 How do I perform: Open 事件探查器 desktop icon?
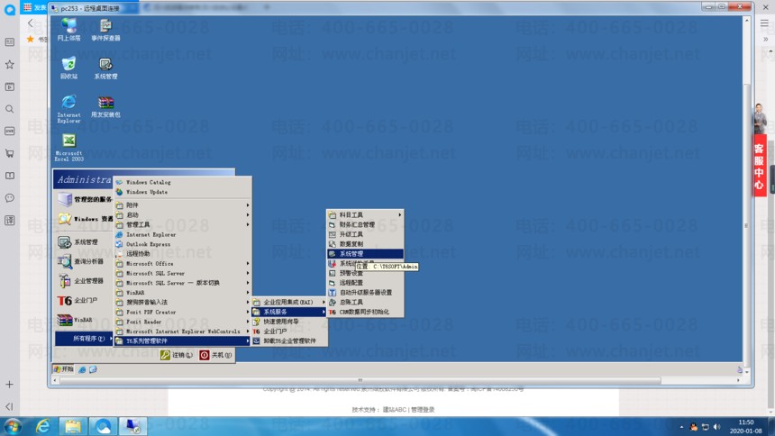[105, 29]
